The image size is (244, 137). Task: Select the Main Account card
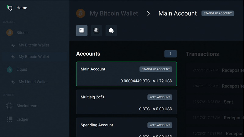click(126, 74)
